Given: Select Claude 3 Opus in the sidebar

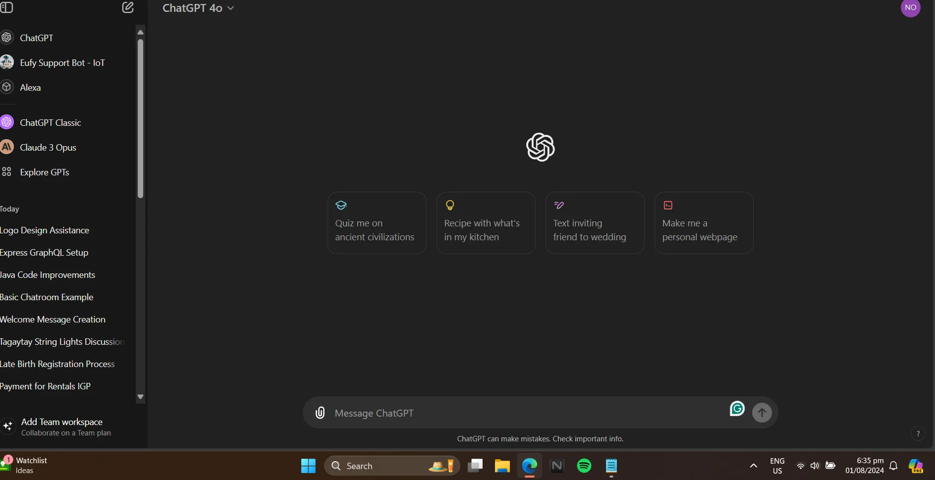Looking at the screenshot, I should click(48, 148).
